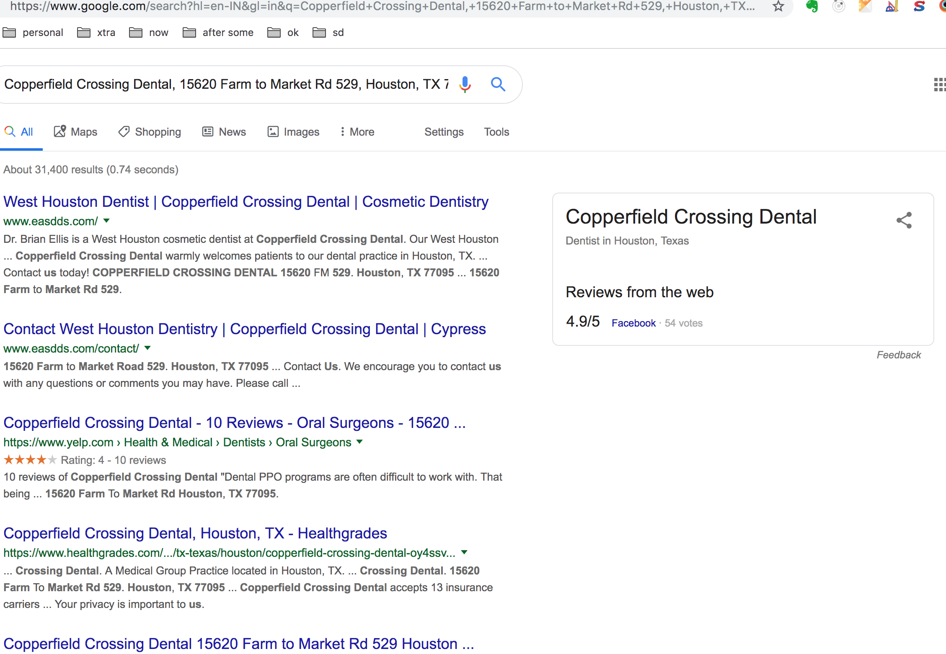Open the Google apps grid icon
Viewport: 946px width, 654px height.
(x=939, y=84)
